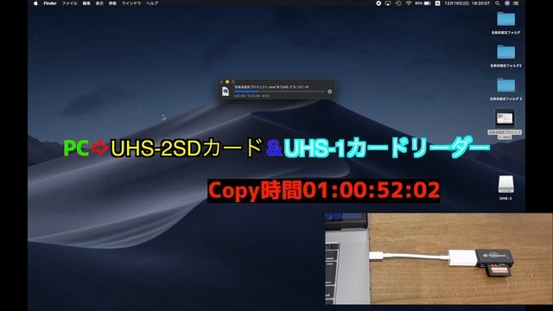Minimize the copy progress window
553x311 pixels.
point(227,82)
